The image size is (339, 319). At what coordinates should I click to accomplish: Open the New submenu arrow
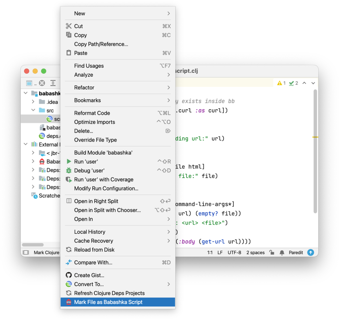(x=169, y=13)
